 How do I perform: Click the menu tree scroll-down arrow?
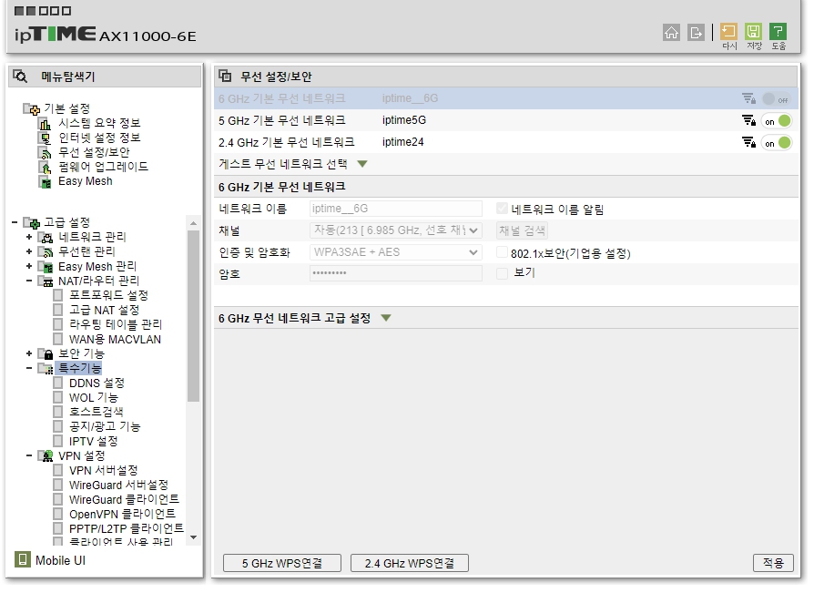click(193, 537)
